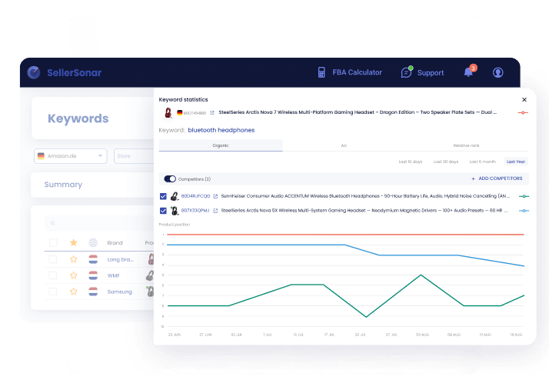
Task: Click ADD COMPETITORS button
Action: 496,178
